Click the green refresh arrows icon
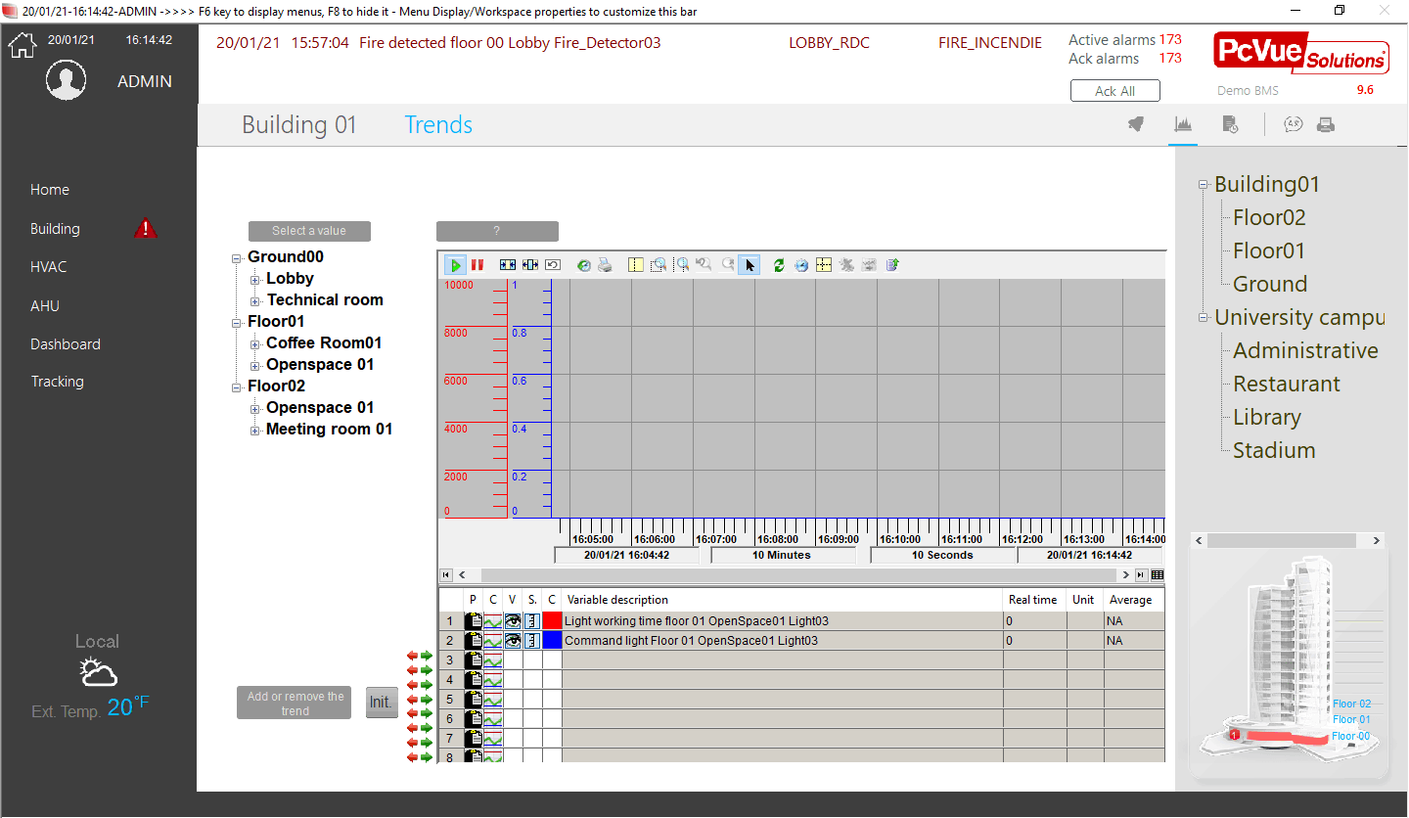Screen dimensions: 1409x818 (779, 265)
